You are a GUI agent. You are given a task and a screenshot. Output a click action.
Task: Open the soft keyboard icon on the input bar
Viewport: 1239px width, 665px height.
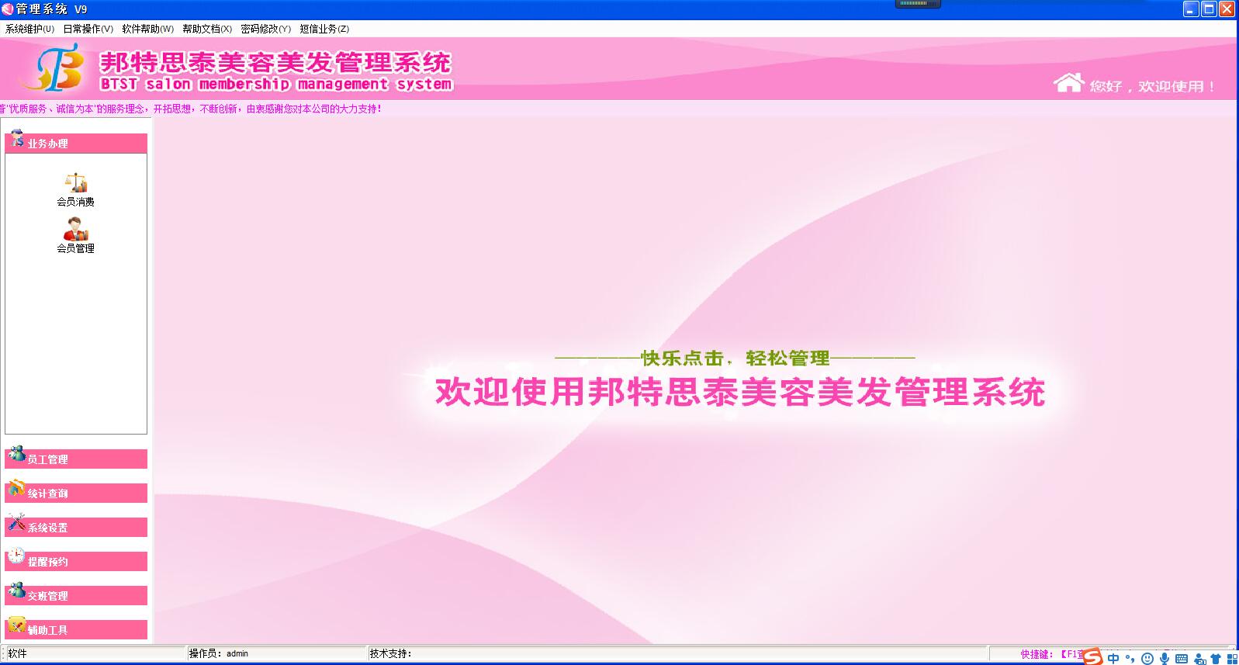pos(1182,659)
